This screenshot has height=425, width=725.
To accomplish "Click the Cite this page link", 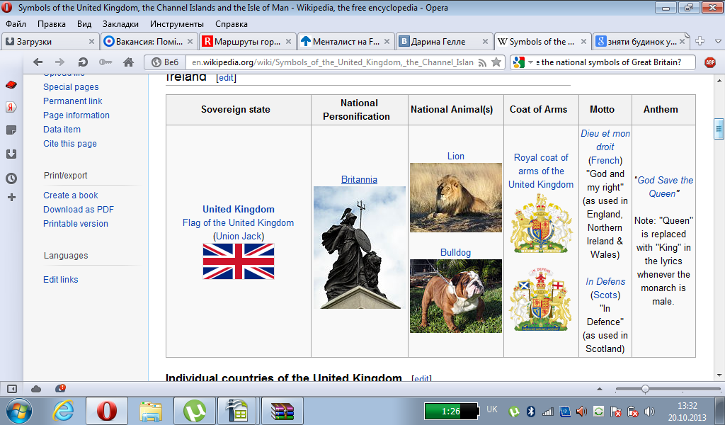I will pos(70,144).
